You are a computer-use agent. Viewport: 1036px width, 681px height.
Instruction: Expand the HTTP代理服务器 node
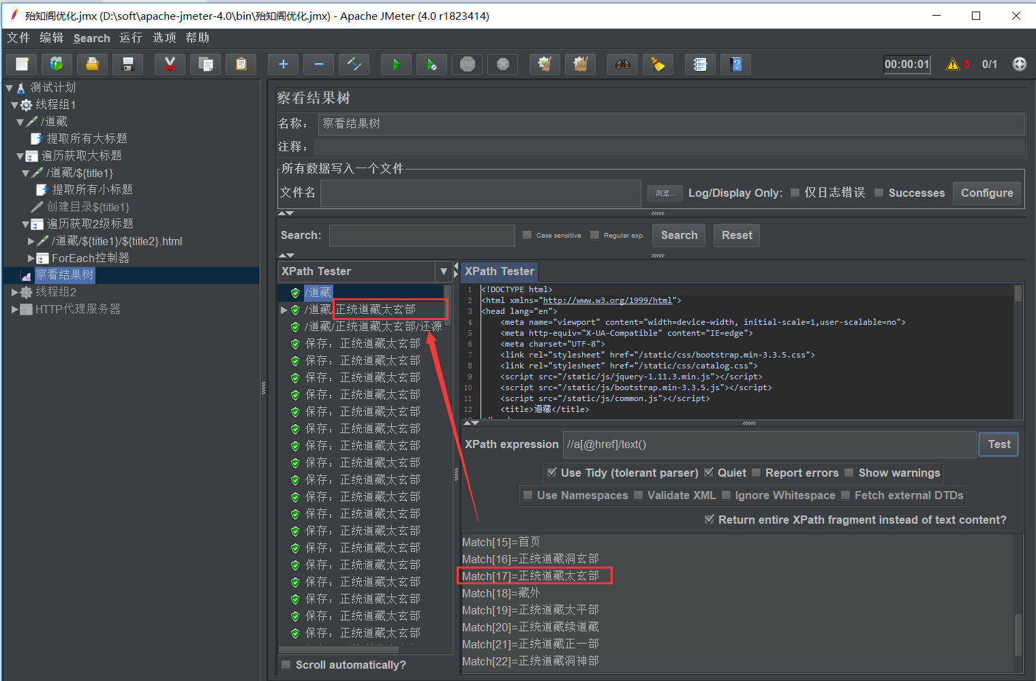click(14, 309)
